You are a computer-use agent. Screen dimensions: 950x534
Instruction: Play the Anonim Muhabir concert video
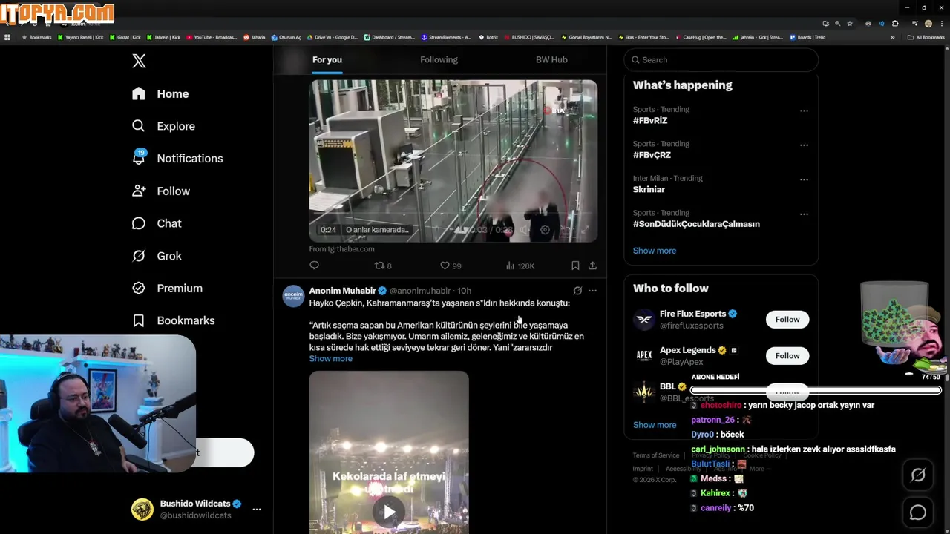tap(389, 511)
